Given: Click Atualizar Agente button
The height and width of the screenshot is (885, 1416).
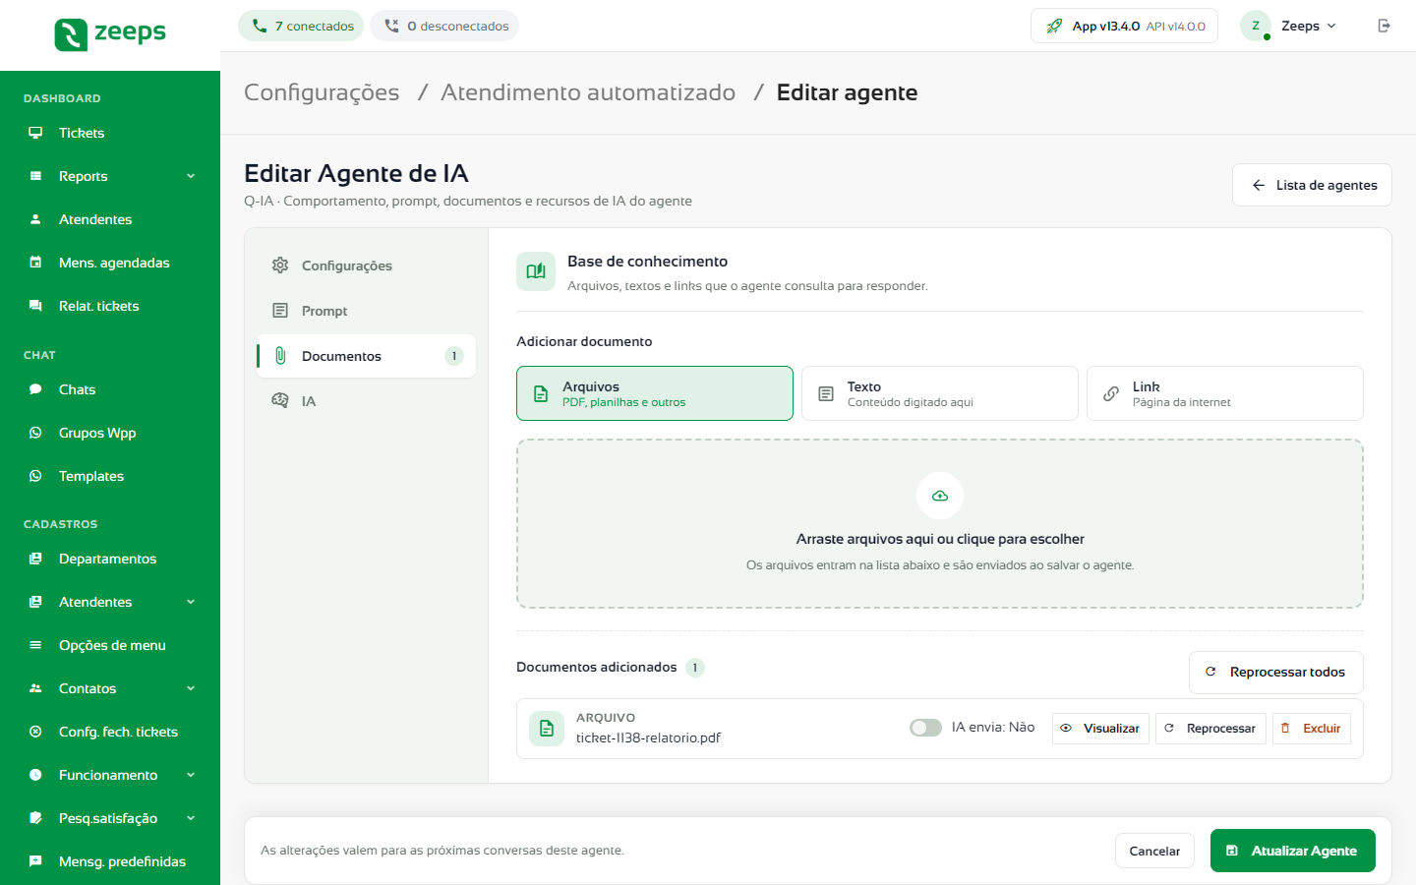Looking at the screenshot, I should pyautogui.click(x=1293, y=851).
